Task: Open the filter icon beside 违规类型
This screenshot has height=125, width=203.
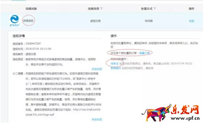Action: [101, 8]
